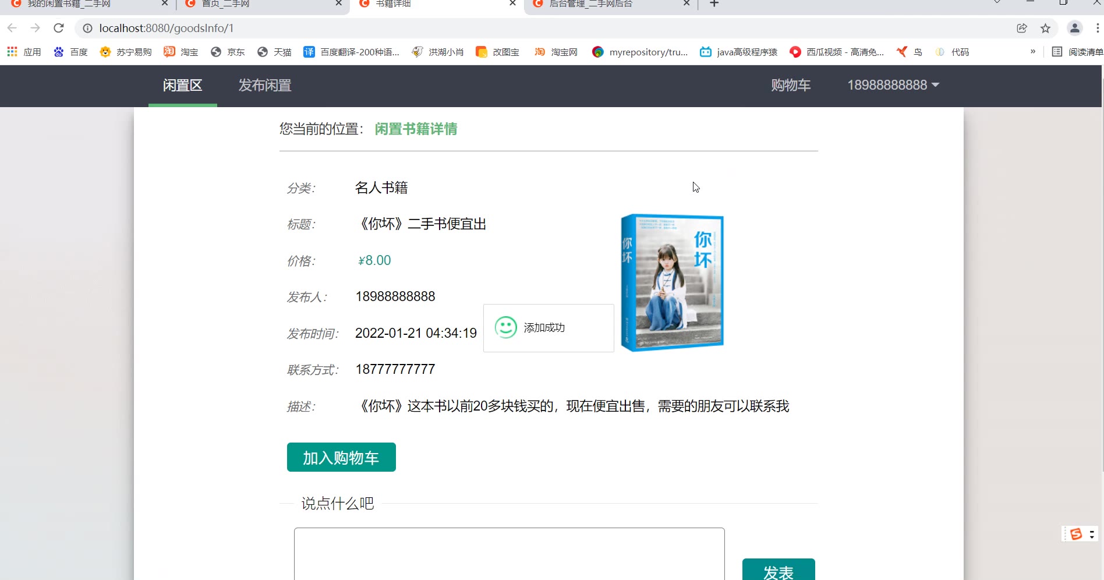Open the 洪湖小肖 bookmark
Screen dimensions: 1104x580
coord(438,52)
